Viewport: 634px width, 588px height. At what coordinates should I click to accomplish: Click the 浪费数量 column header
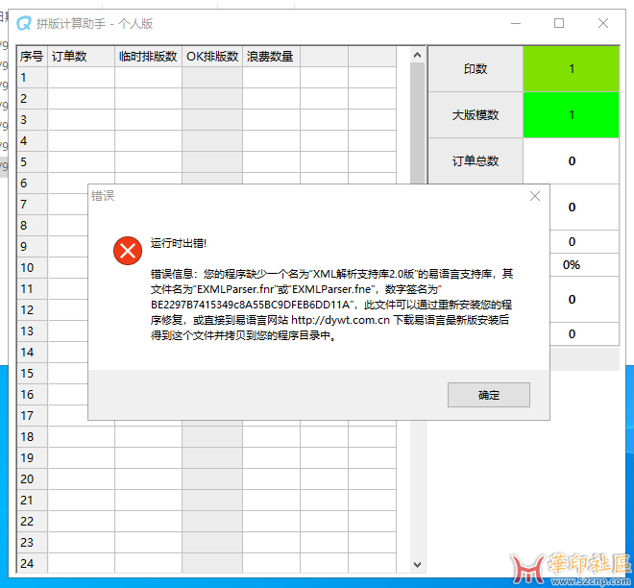[x=271, y=57]
